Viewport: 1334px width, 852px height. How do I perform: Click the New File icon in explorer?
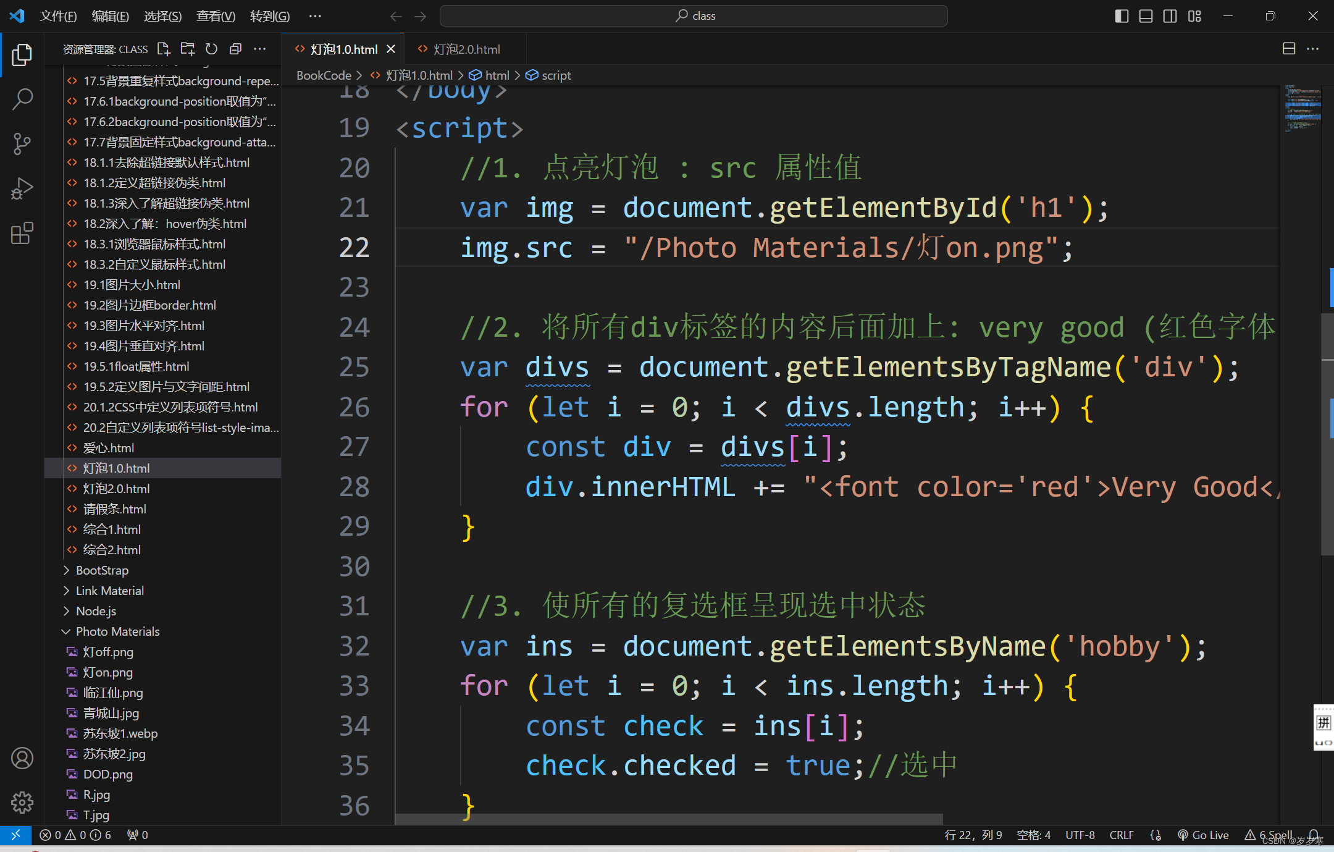pyautogui.click(x=164, y=49)
